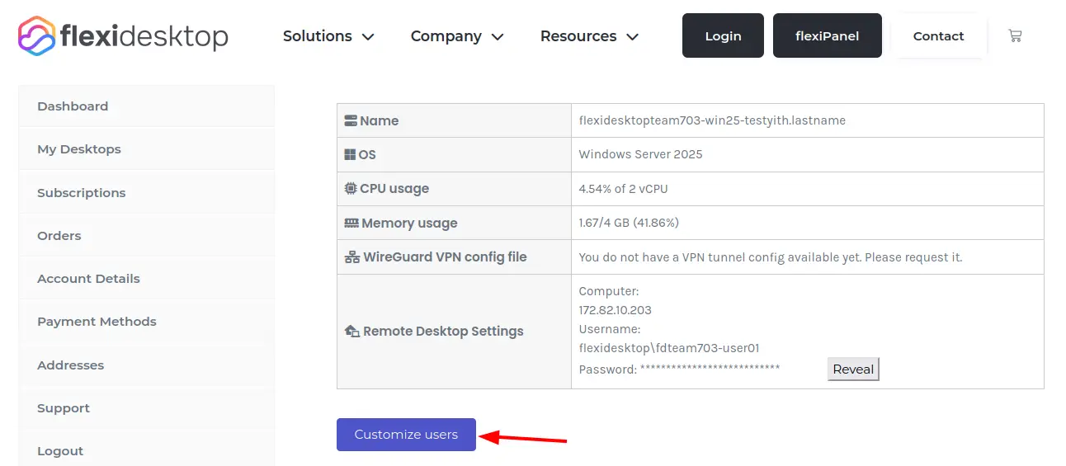This screenshot has width=1066, height=466.
Task: Expand the Company dropdown menu
Action: (x=457, y=36)
